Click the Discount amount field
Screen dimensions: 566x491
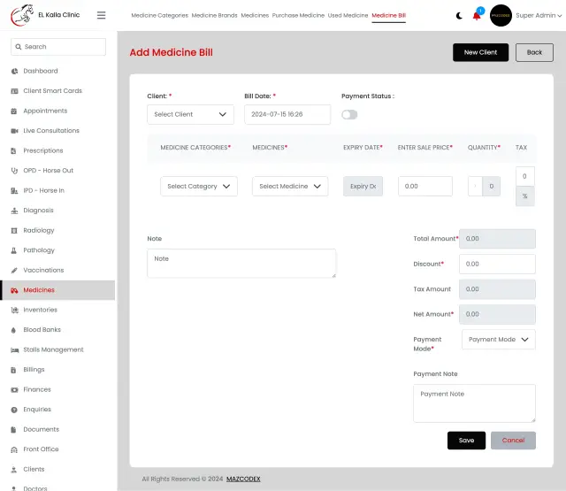(497, 264)
